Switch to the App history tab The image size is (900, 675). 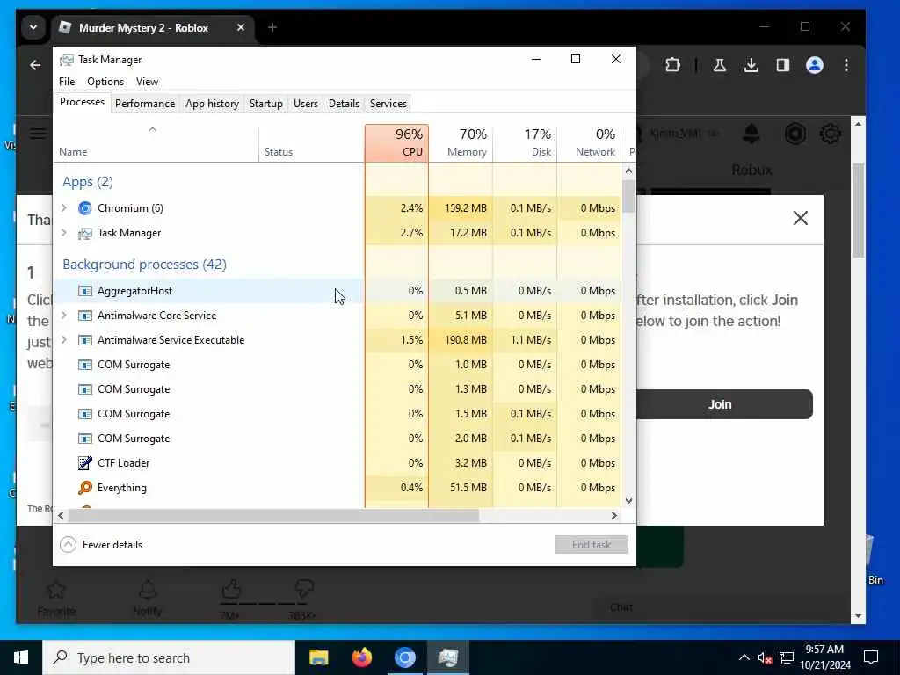[212, 104]
